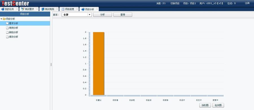The image size is (254, 110).
Task: Click the 项目分析 folder icon in tree
Action: click(x=4, y=19)
